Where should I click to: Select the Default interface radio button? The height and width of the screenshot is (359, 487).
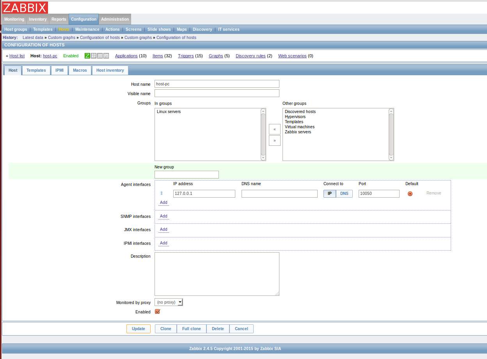410,194
